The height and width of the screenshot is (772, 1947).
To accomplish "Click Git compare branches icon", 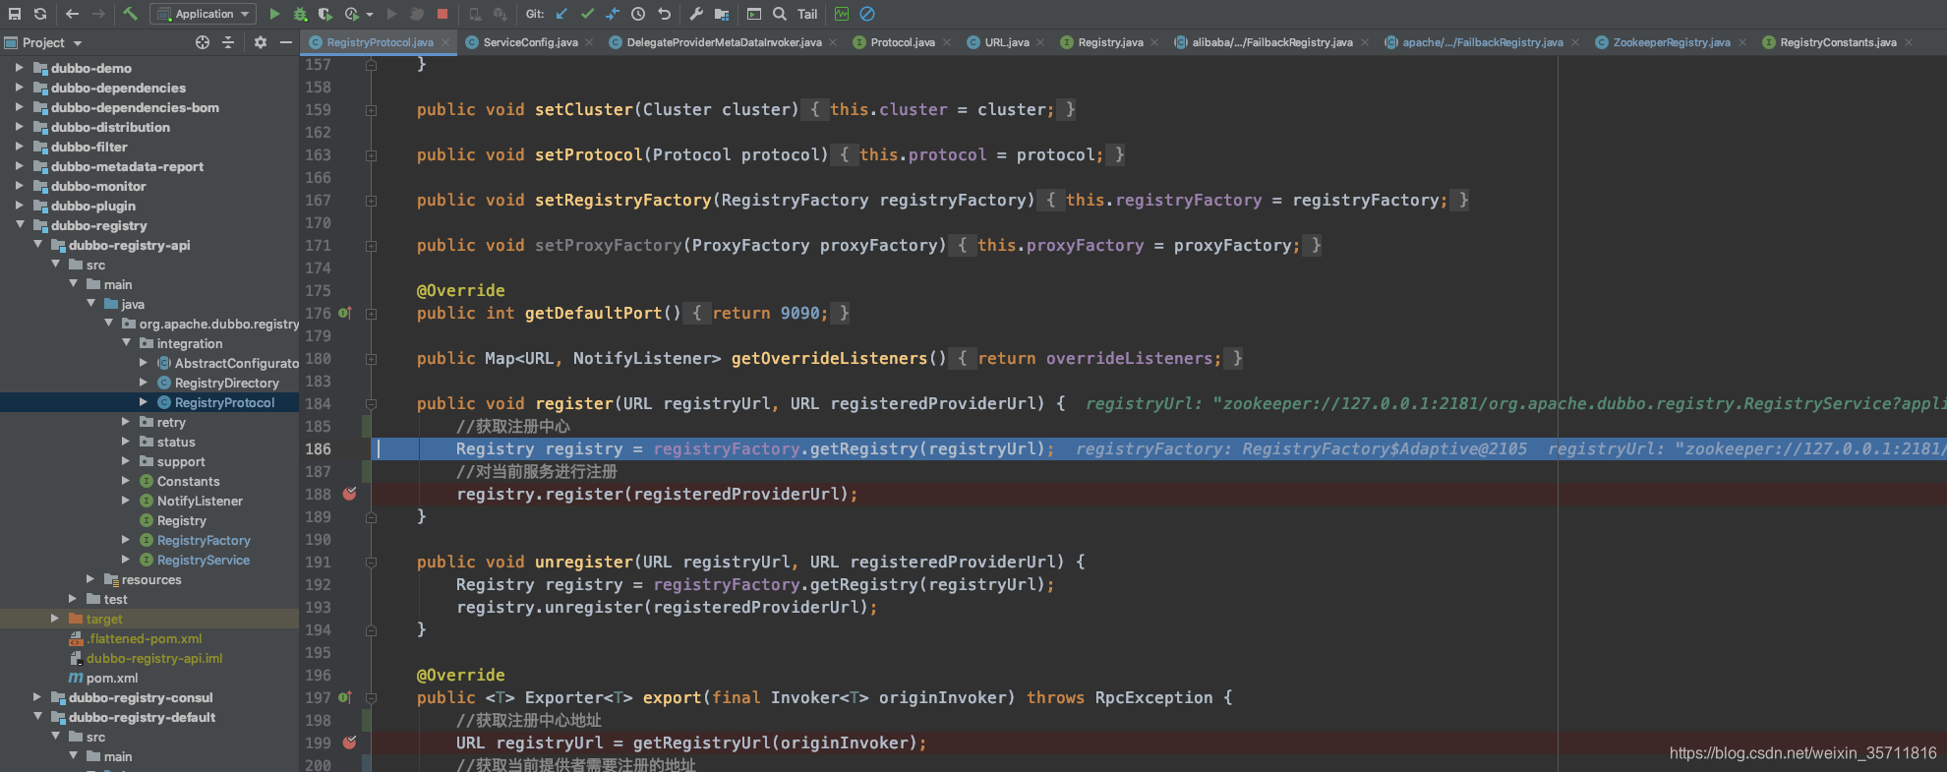I will click(x=613, y=14).
